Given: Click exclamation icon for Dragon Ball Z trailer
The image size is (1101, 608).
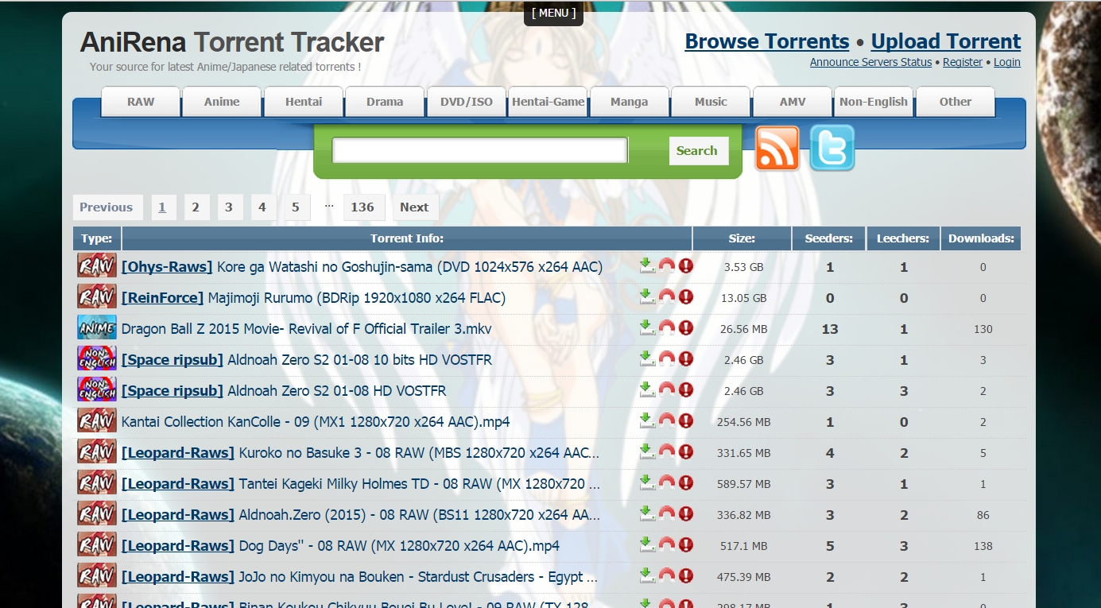Looking at the screenshot, I should (686, 327).
